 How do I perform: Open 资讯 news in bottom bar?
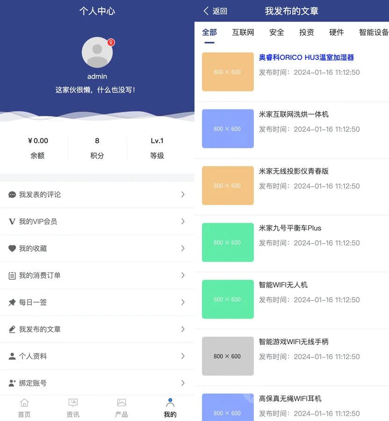(73, 408)
